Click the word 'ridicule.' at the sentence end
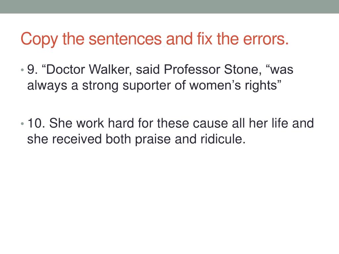339x254 pixels. (223, 139)
